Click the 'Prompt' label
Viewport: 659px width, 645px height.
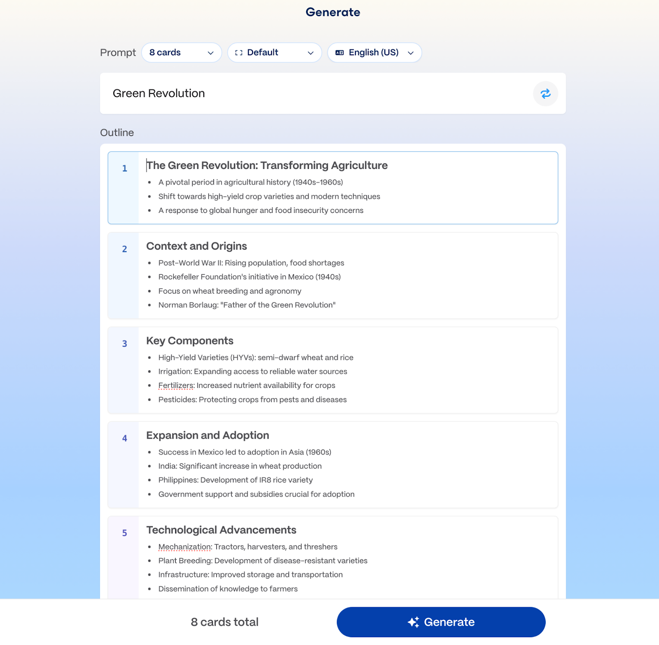[118, 53]
